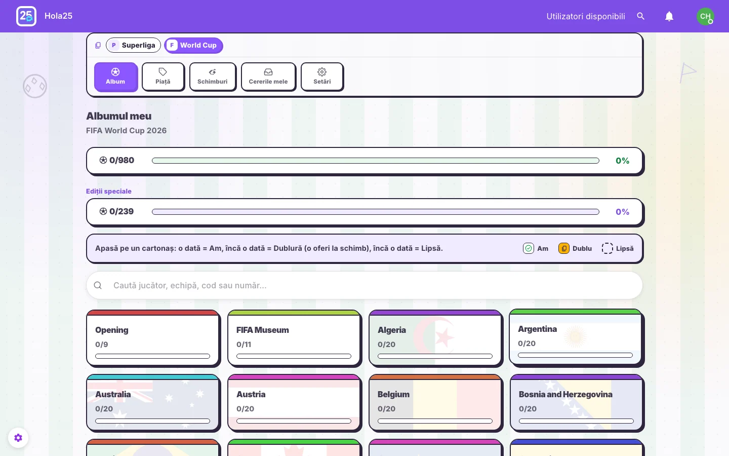
Task: Click the 0/980 album progress bar
Action: coord(375,161)
